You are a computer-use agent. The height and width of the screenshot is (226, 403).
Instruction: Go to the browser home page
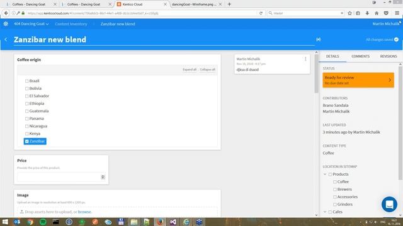click(377, 13)
